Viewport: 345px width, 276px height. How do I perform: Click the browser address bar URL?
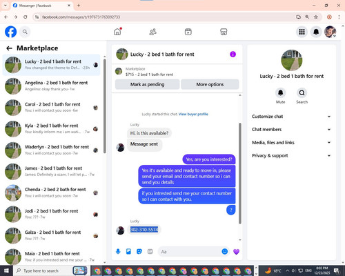click(81, 17)
